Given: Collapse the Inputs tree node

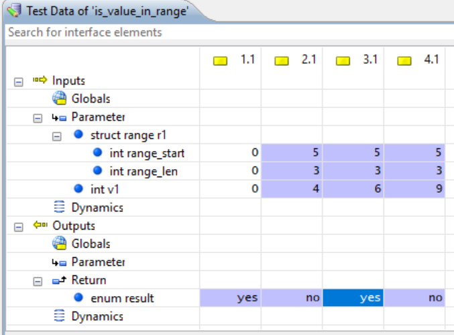Looking at the screenshot, I should (19, 82).
